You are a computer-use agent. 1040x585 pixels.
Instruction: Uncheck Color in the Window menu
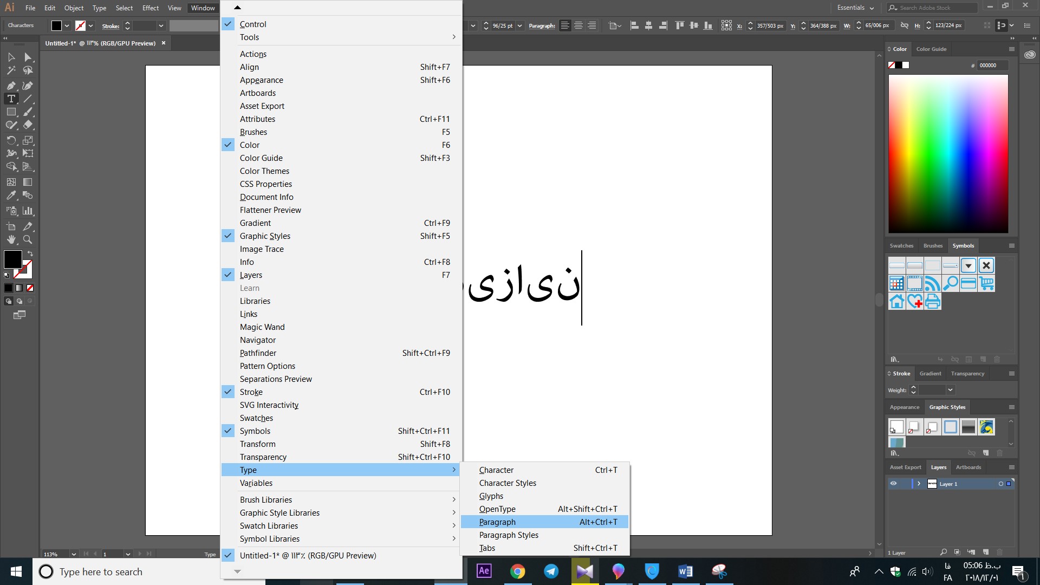click(249, 145)
